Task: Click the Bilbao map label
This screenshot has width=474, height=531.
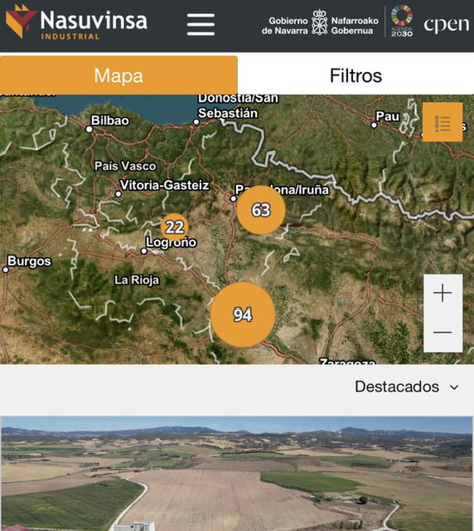Action: pos(110,120)
